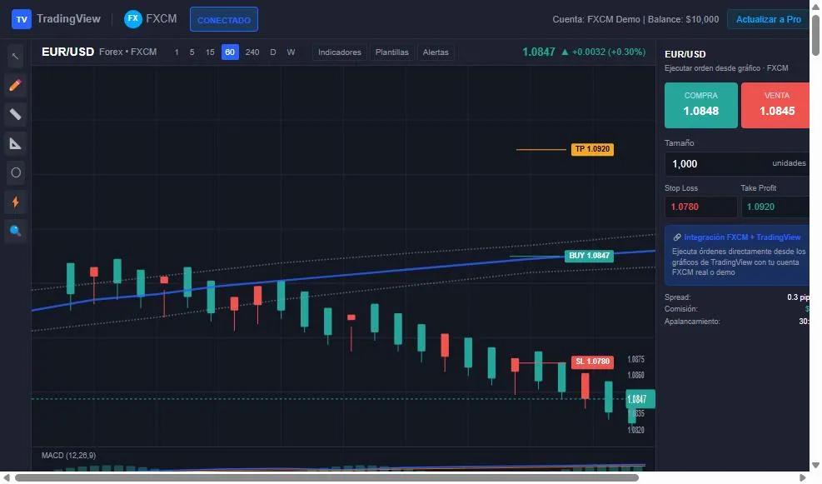Click the VENTA 1.0845 sell button
The image size is (822, 484).
click(x=775, y=106)
